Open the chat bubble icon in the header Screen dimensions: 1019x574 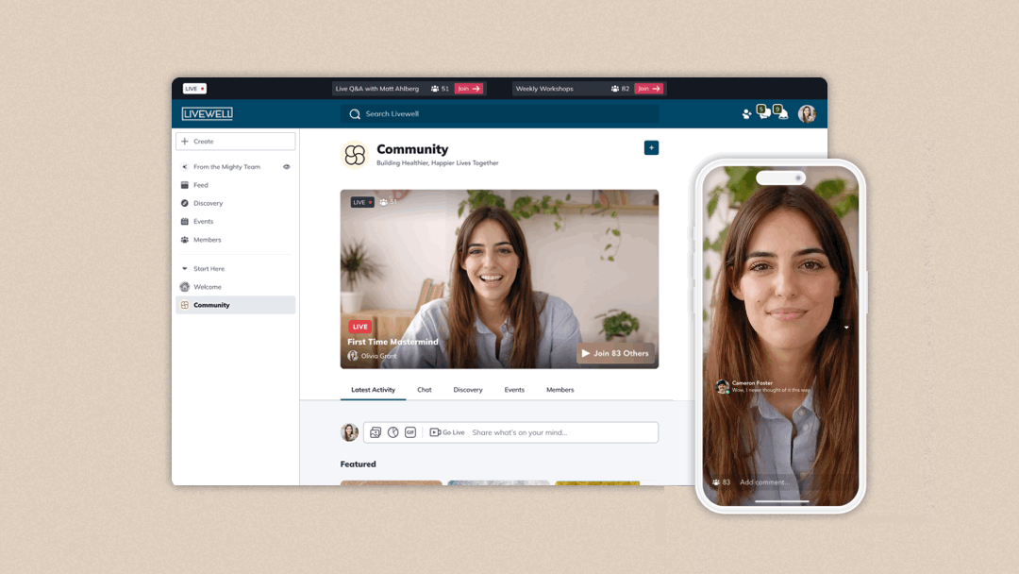(764, 114)
